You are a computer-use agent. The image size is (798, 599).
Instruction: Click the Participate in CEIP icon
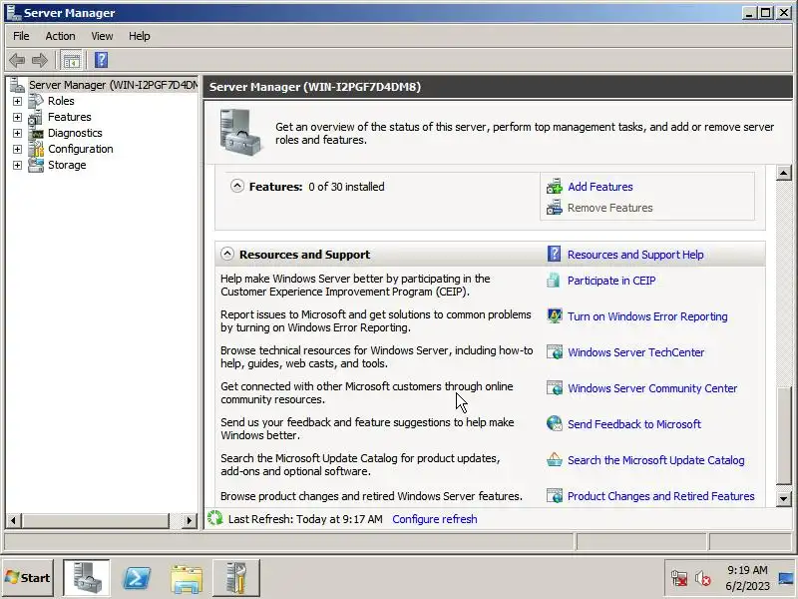[x=554, y=281]
